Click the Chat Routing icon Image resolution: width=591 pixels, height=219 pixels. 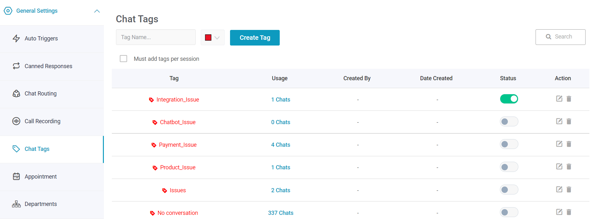16,94
